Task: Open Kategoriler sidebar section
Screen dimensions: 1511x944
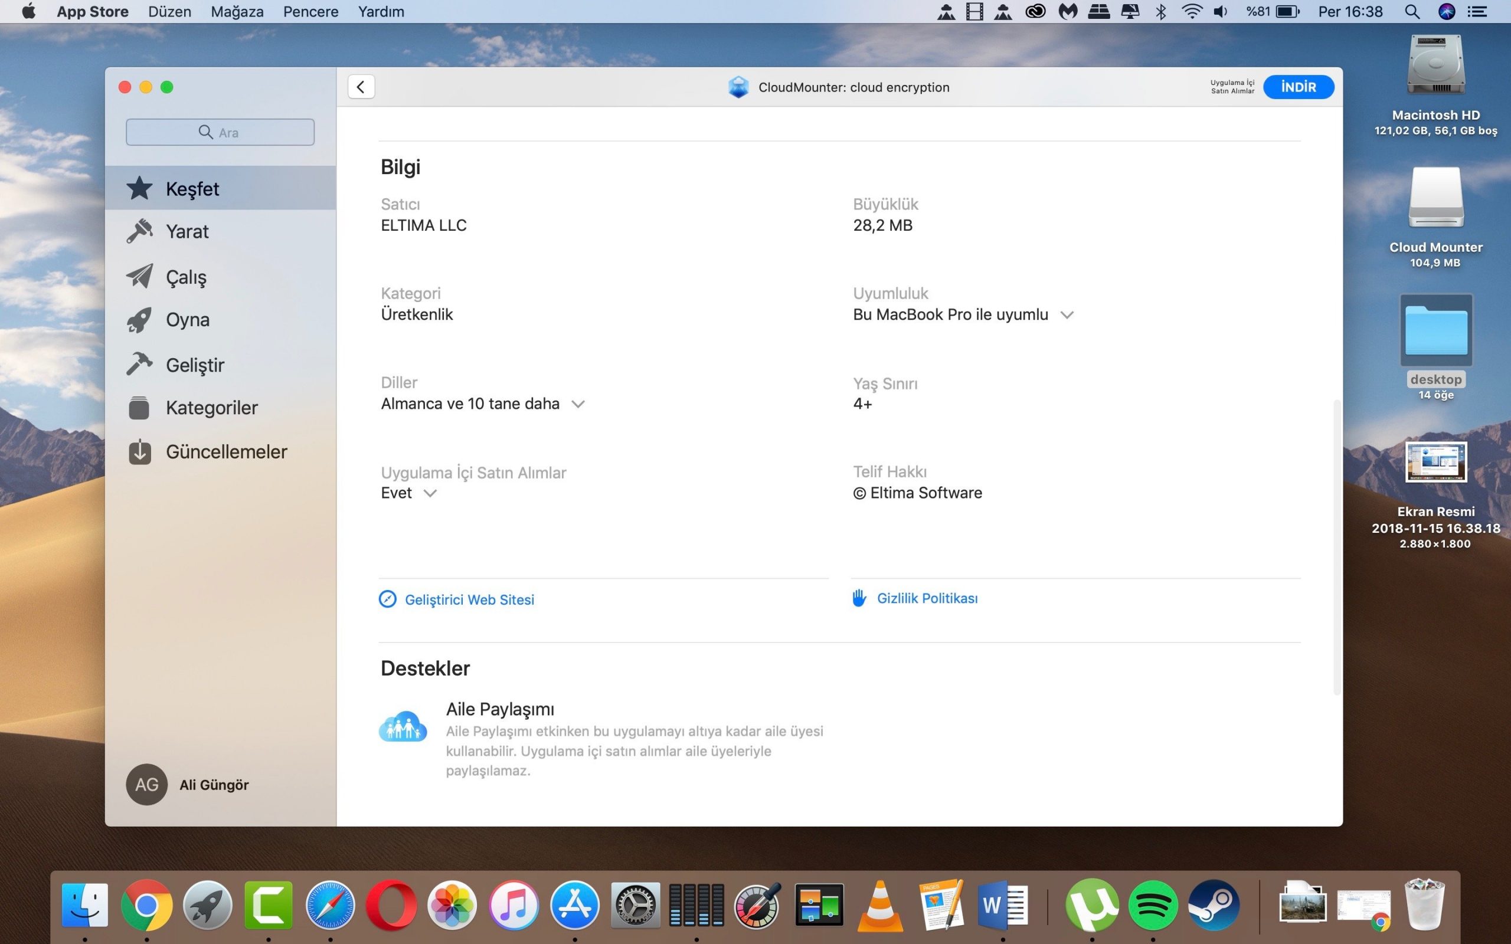Action: (211, 408)
